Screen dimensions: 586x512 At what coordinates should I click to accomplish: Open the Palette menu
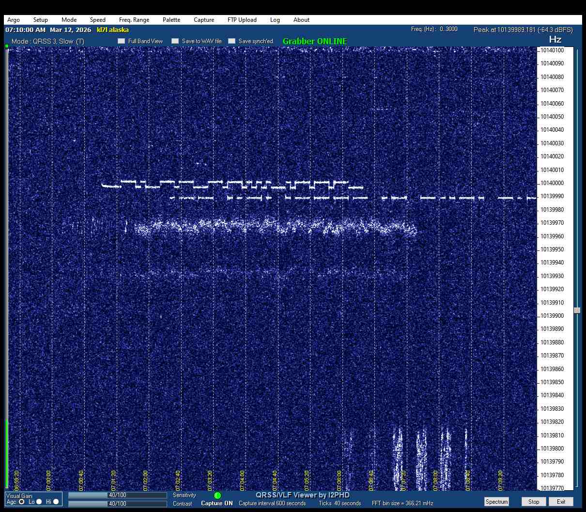(x=171, y=20)
